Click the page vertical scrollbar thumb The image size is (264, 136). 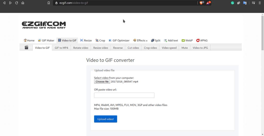coord(262,33)
